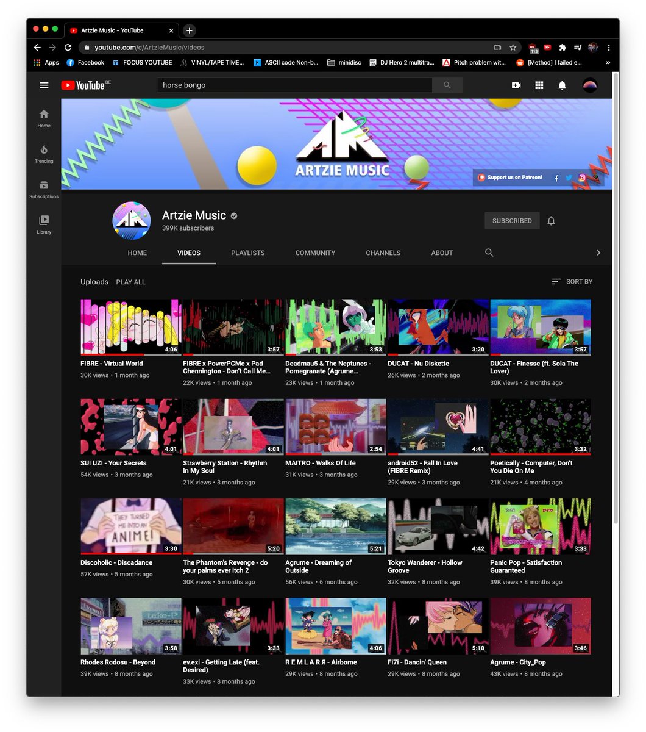Click Play All next to Uploads
The width and height of the screenshot is (646, 732).
point(131,282)
